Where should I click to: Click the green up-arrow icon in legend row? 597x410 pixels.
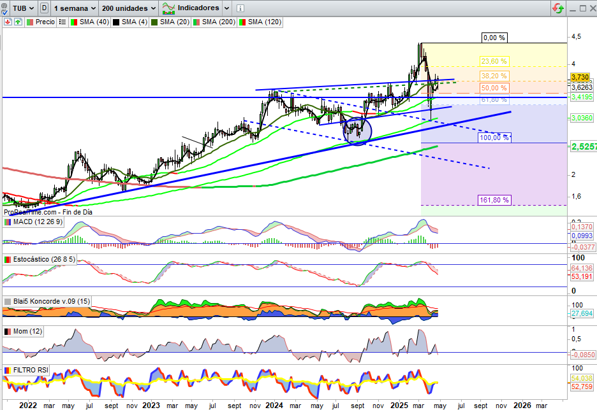[x=18, y=22]
